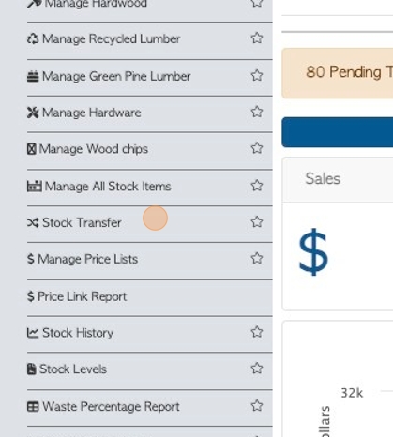Click the 80 Pending notification banner
The height and width of the screenshot is (437, 393).
338,73
